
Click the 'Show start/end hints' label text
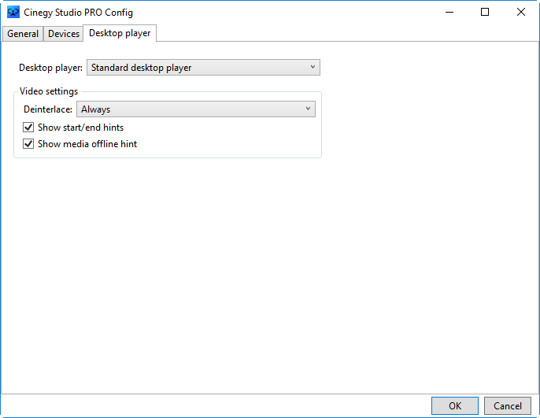(80, 128)
